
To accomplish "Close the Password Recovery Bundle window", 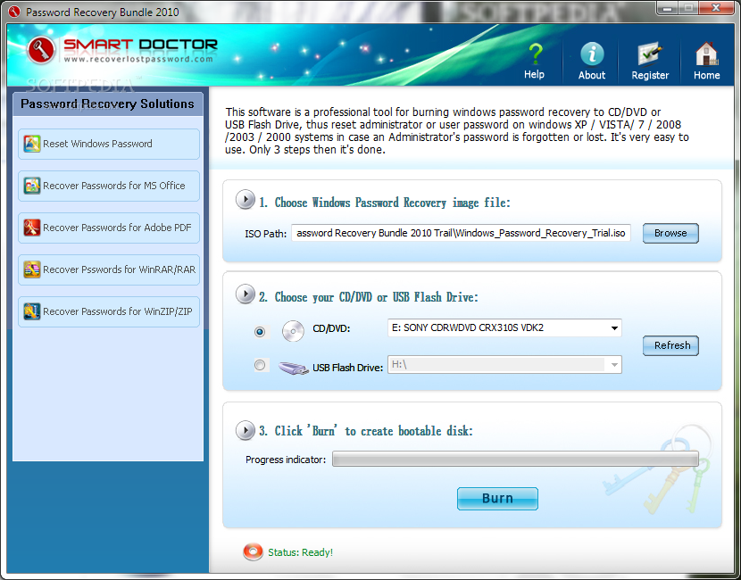I will pos(716,7).
